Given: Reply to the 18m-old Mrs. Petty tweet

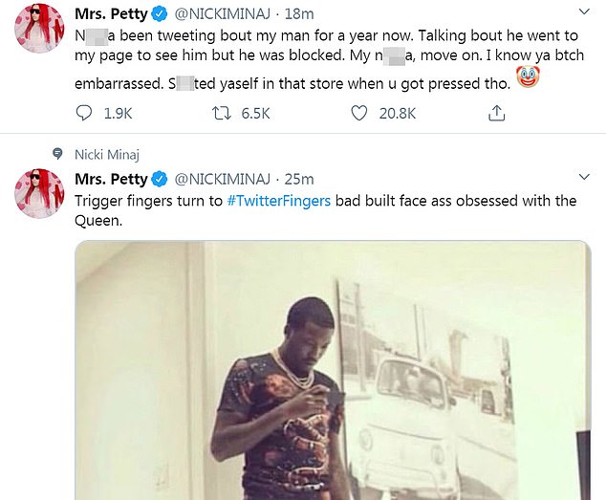Looking at the screenshot, I should 84,114.
